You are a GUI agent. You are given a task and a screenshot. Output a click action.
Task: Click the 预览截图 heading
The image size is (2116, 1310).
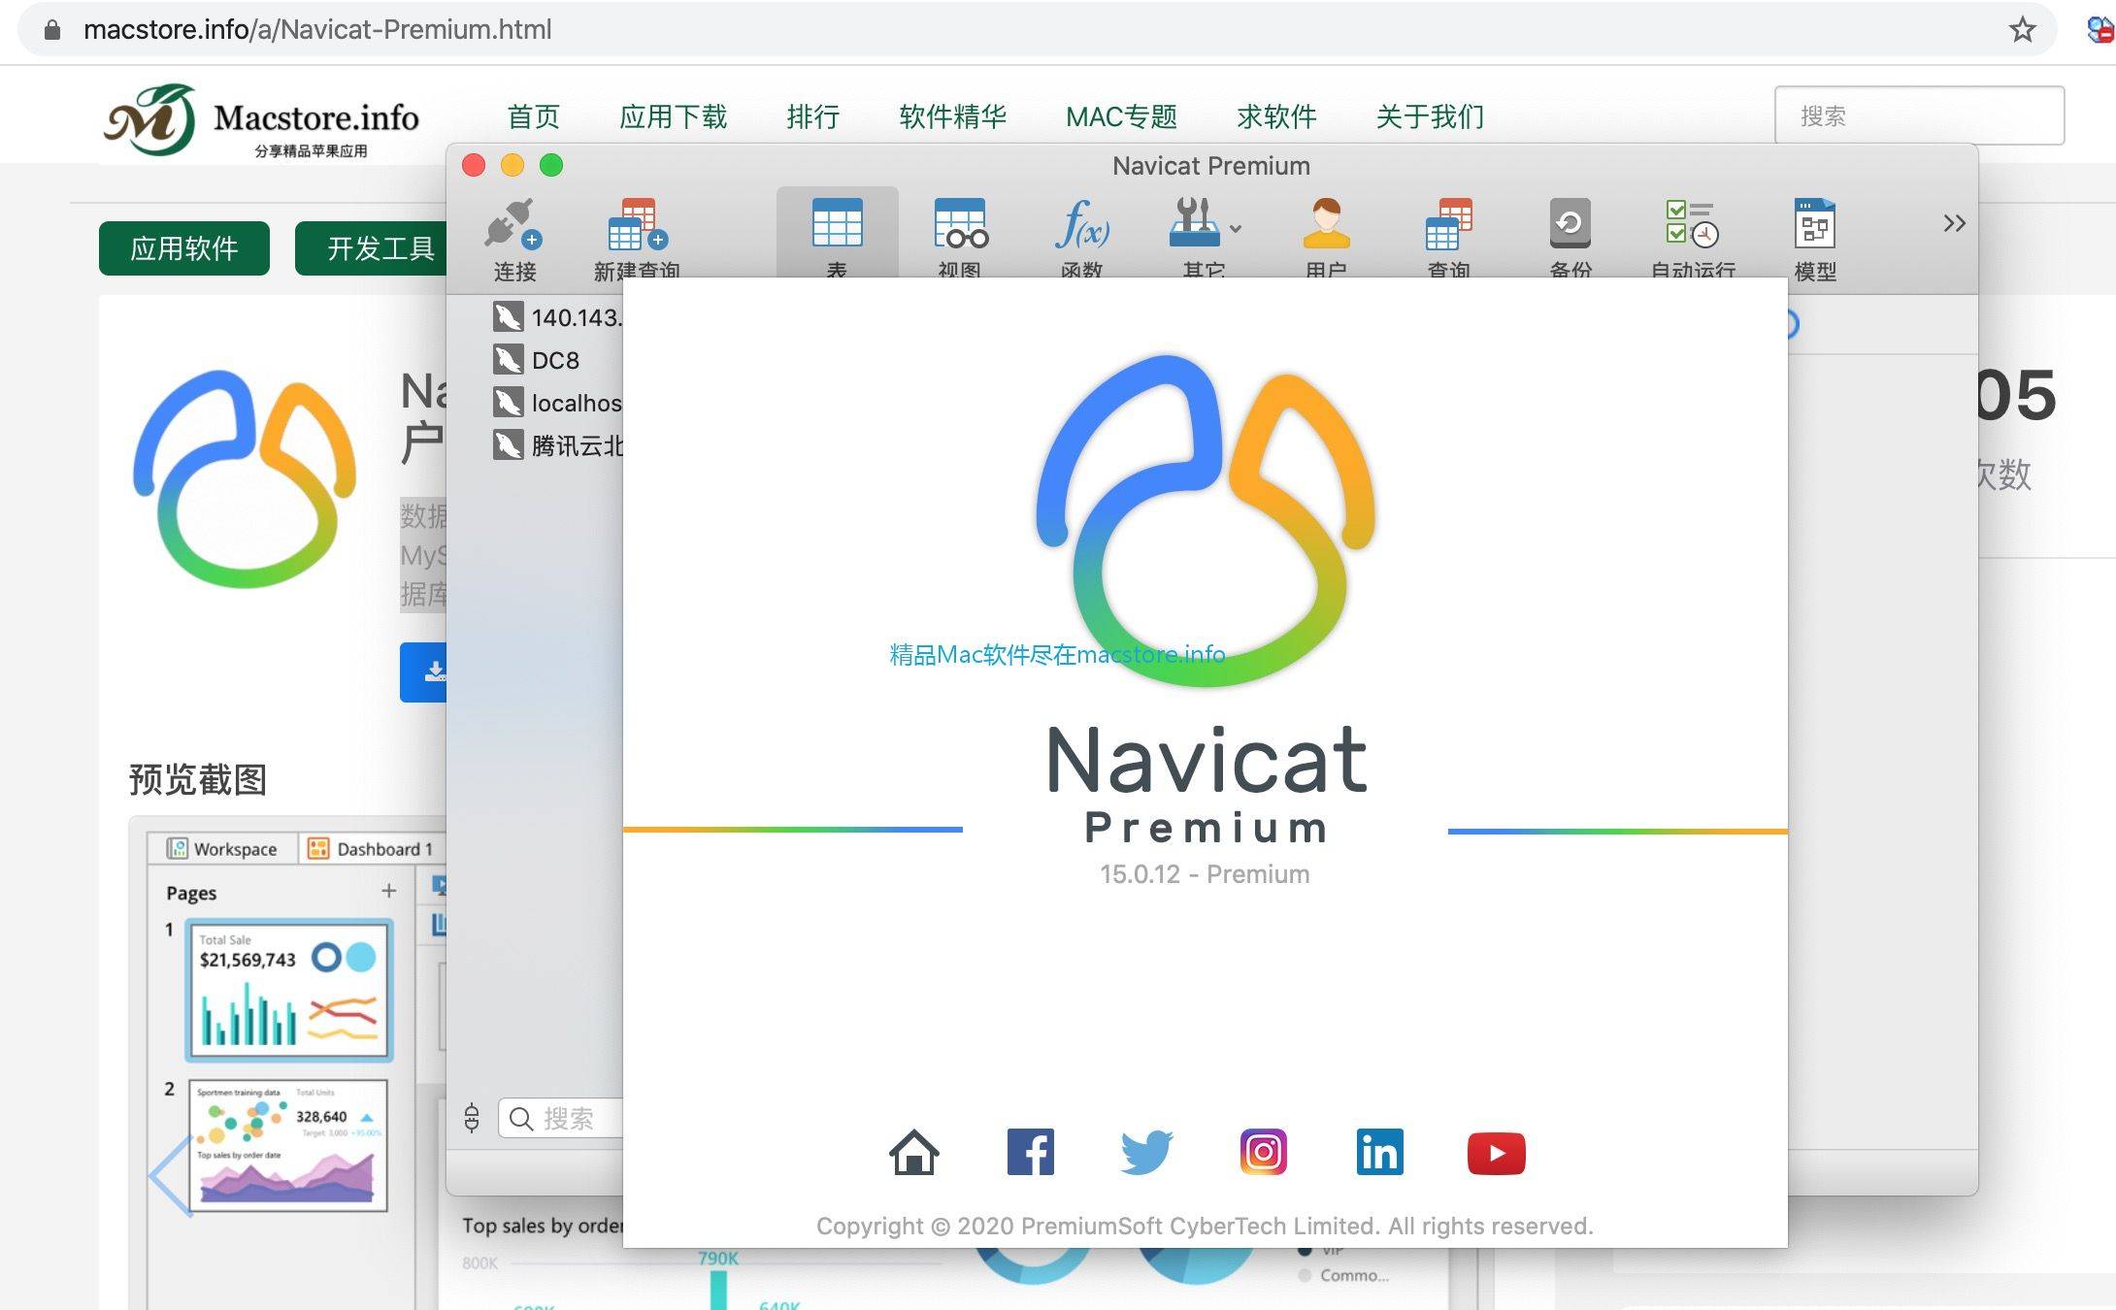tap(198, 779)
